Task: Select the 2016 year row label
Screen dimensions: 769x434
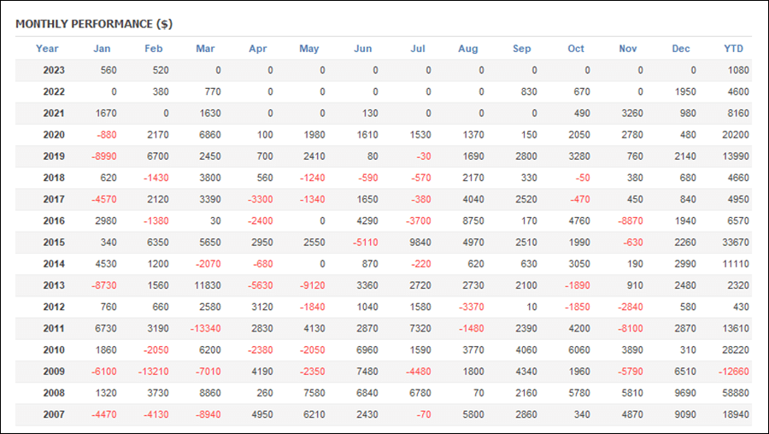Action: tap(54, 220)
